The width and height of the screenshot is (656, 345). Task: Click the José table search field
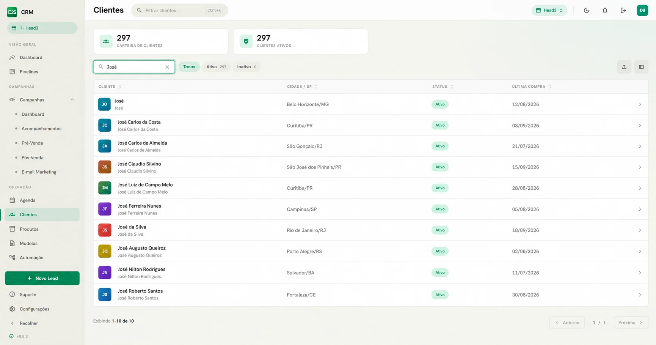tap(134, 67)
